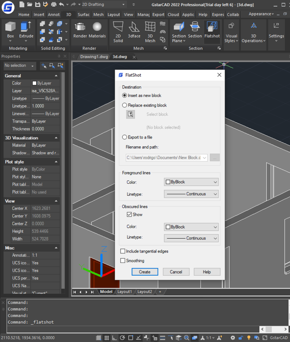Uncheck Show obscured lines checkbox

[x=129, y=214]
